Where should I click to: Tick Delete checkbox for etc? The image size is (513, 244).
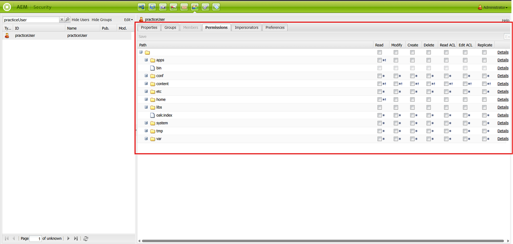pos(428,92)
